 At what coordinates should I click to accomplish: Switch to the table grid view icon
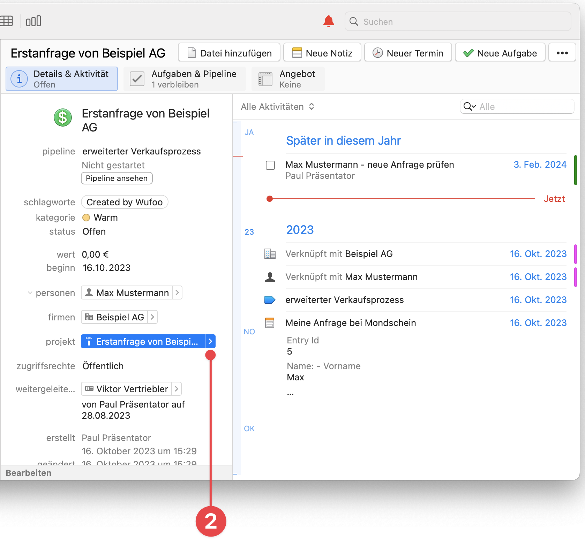[x=6, y=21]
